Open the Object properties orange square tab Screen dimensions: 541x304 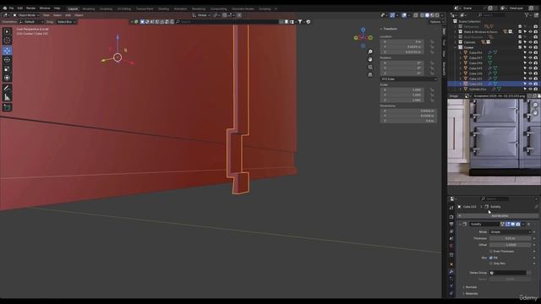[x=451, y=264]
